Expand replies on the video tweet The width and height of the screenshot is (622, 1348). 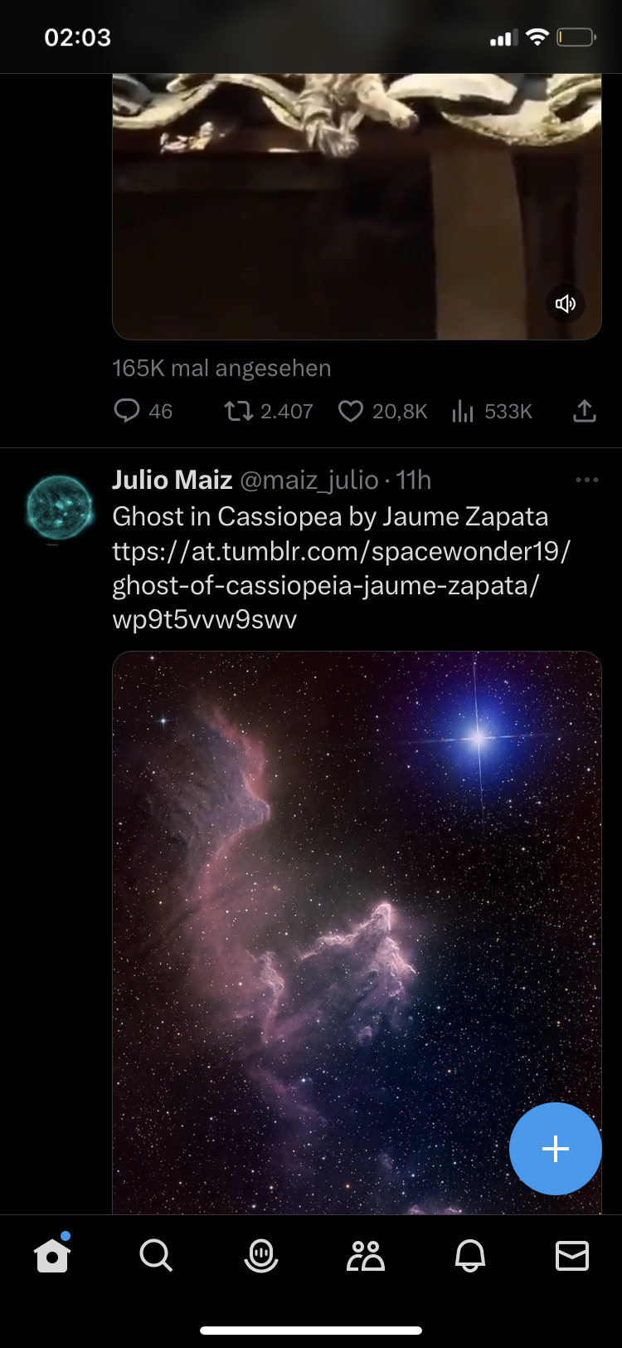click(x=141, y=411)
